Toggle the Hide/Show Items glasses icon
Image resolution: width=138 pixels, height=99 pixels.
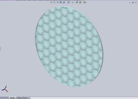click(x=73, y=2)
